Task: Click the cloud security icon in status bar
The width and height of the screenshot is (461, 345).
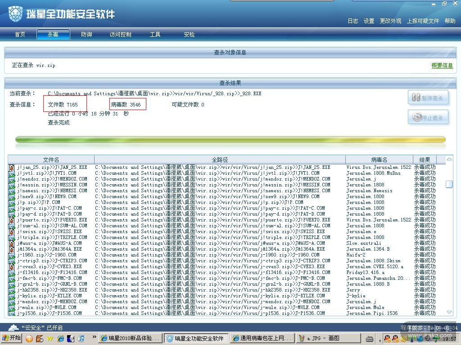Action: point(14,327)
